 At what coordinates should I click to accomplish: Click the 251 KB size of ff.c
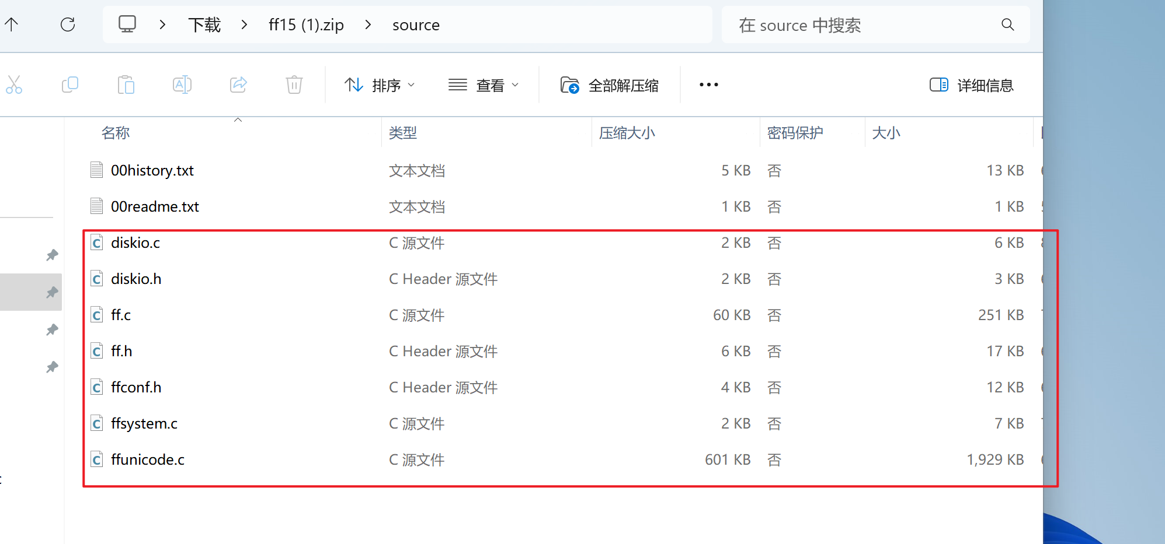pyautogui.click(x=1001, y=315)
